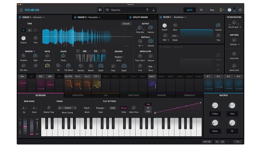The height and width of the screenshot is (151, 261).
Task: Open the Pre-FX Sum filter routing dropdown
Action: [x=235, y=27]
